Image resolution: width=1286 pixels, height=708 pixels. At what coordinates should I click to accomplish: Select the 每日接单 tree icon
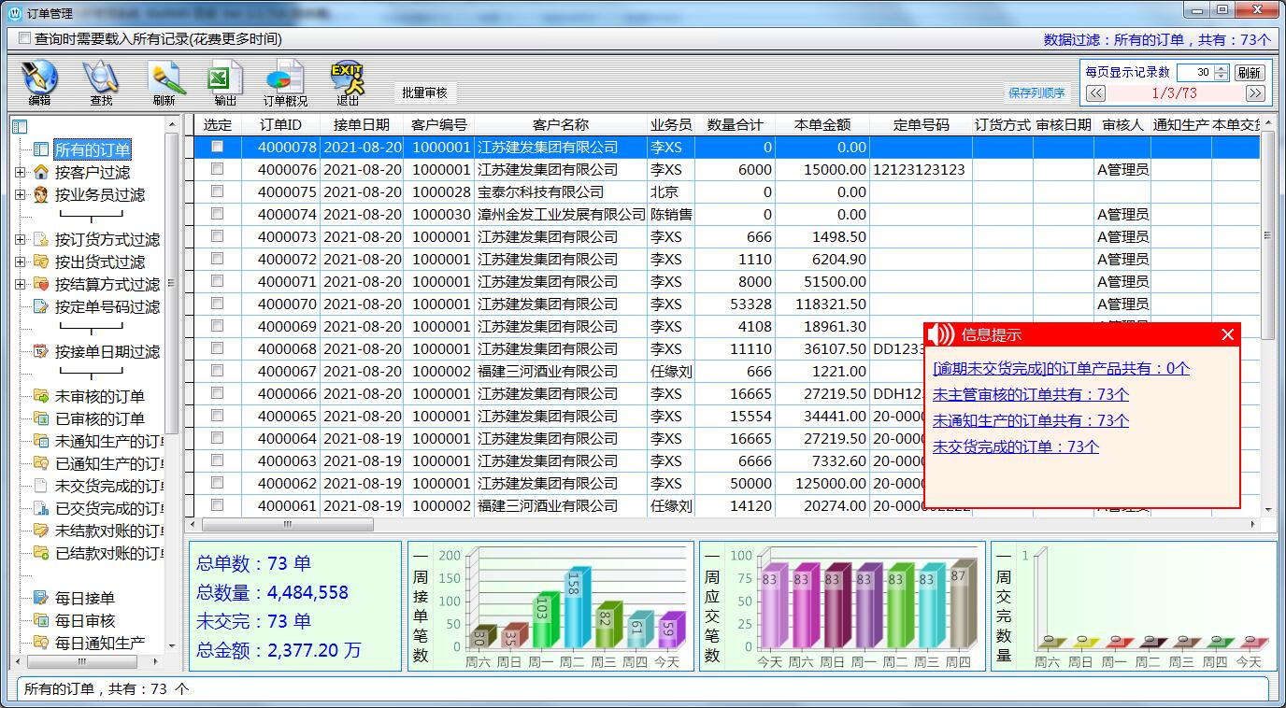tap(40, 598)
